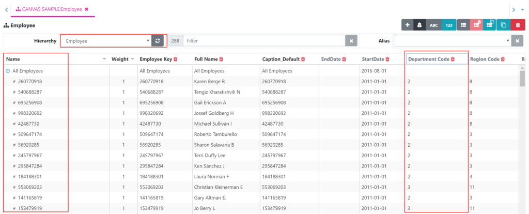This screenshot has height=214, width=529.
Task: Click the red trash delete button
Action: coord(518,25)
